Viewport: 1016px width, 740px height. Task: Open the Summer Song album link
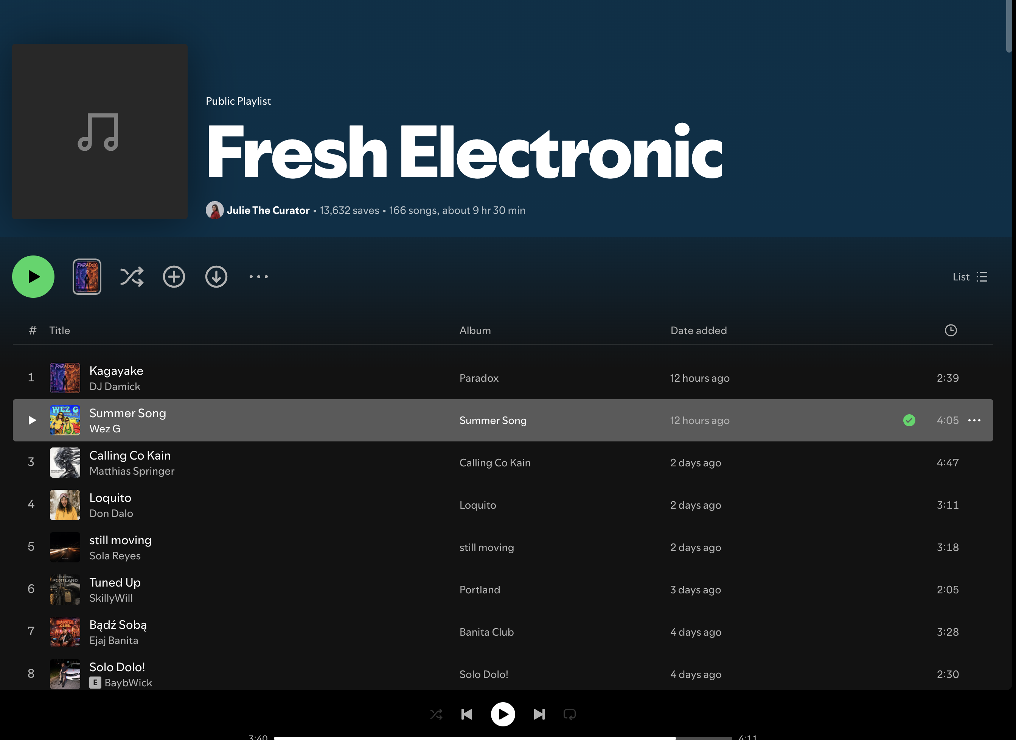[x=493, y=420]
